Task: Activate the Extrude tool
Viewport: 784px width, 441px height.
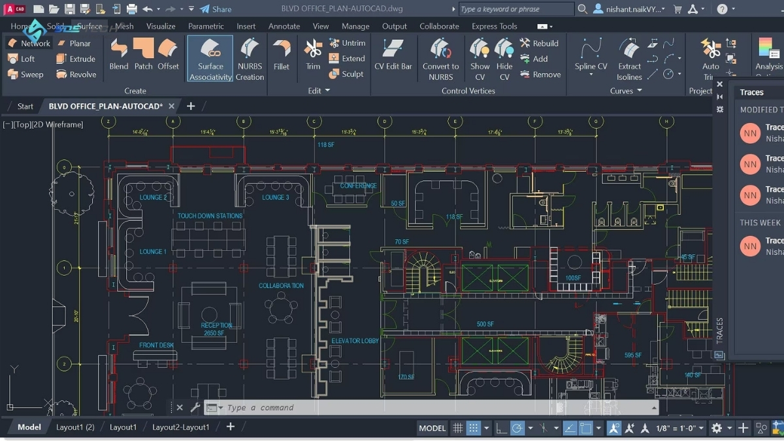Action: tap(76, 59)
